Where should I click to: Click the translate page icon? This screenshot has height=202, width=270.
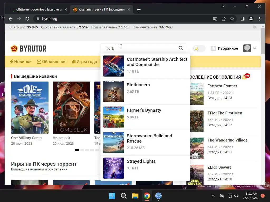(215, 19)
